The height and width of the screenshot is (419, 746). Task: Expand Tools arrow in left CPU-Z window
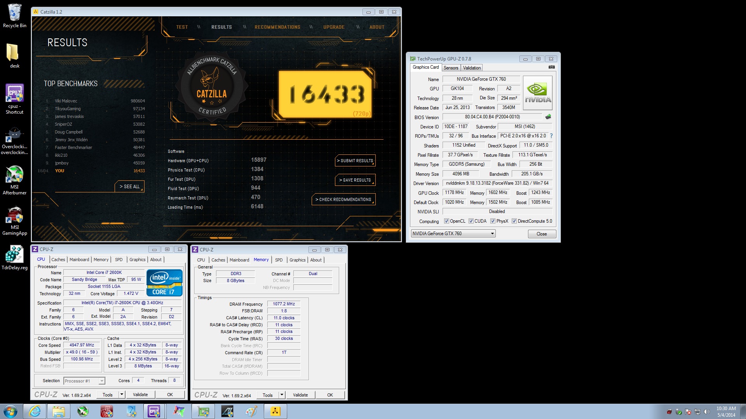(122, 395)
